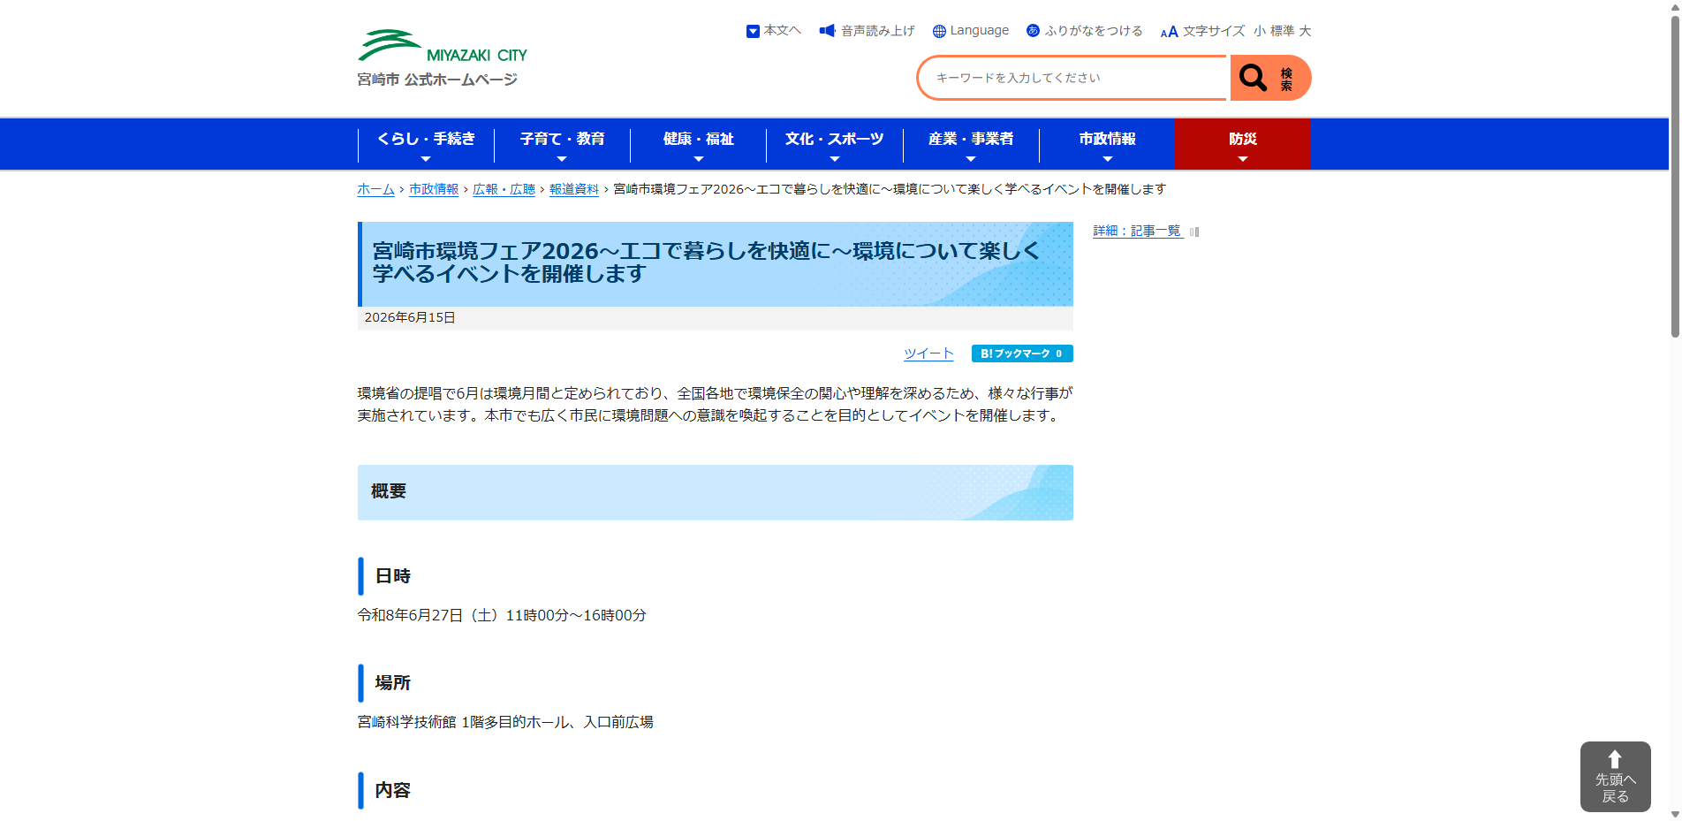Viewport: 1682px width, 821px height.
Task: Click the 本文へ skip-to-content arrow icon
Action: point(753,32)
